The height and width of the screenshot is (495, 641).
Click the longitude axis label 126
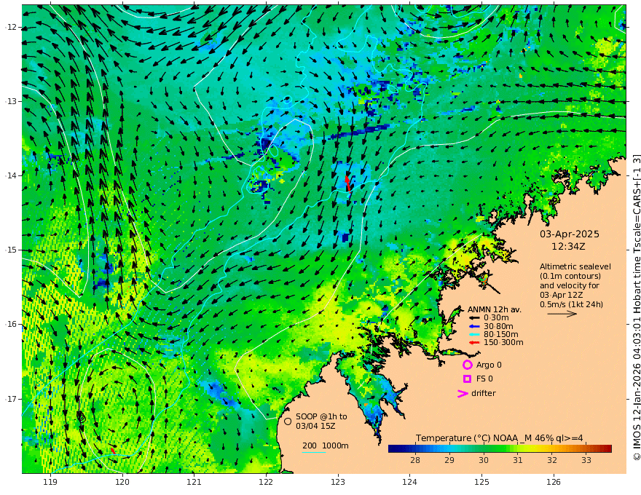click(554, 482)
